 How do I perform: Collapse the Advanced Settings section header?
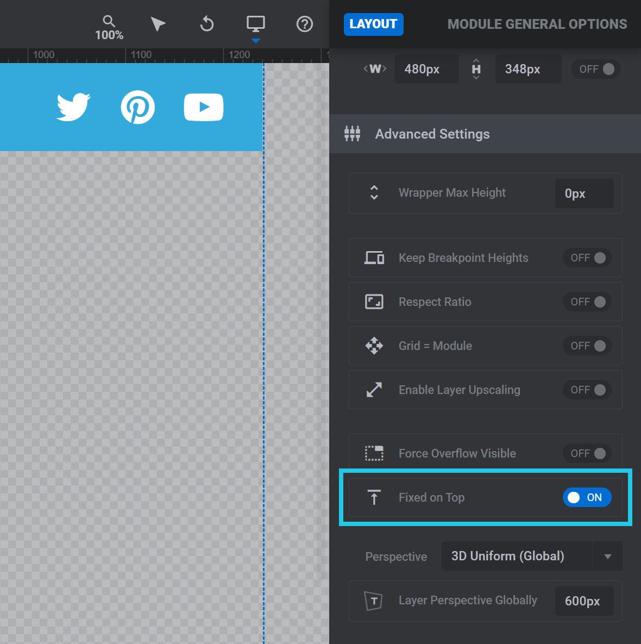[x=485, y=134]
